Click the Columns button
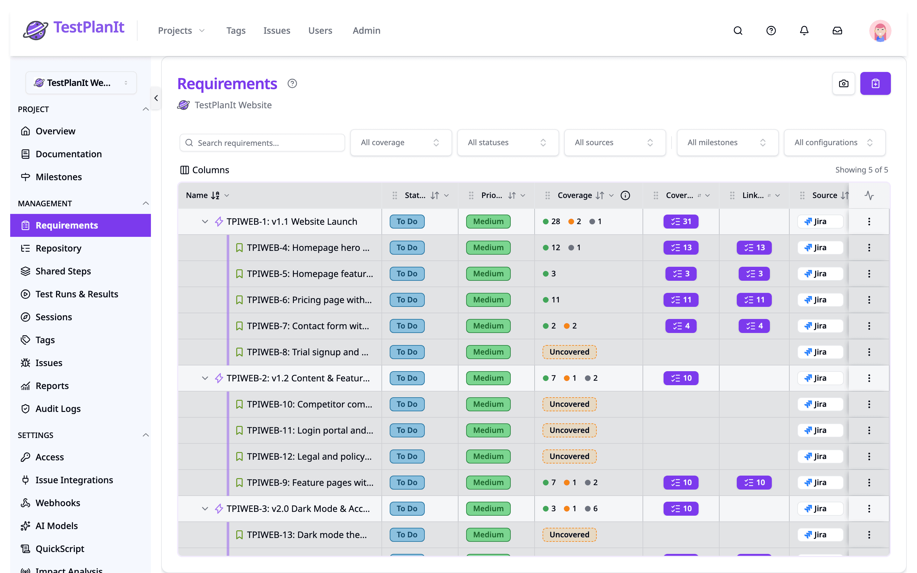Viewport: 917px width, 573px height. click(205, 170)
